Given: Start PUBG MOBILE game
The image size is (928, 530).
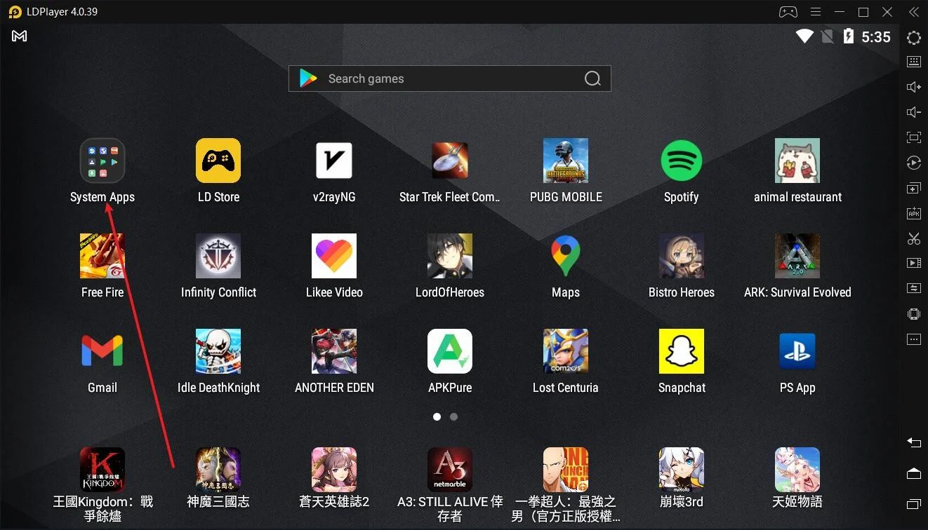Looking at the screenshot, I should (x=566, y=161).
